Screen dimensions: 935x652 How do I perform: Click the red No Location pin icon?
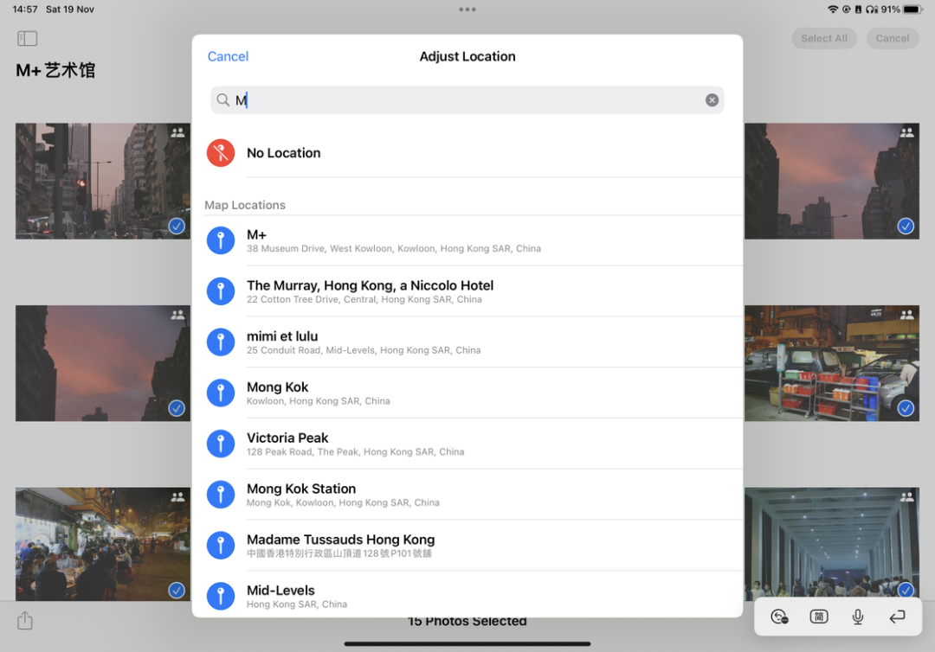(221, 153)
